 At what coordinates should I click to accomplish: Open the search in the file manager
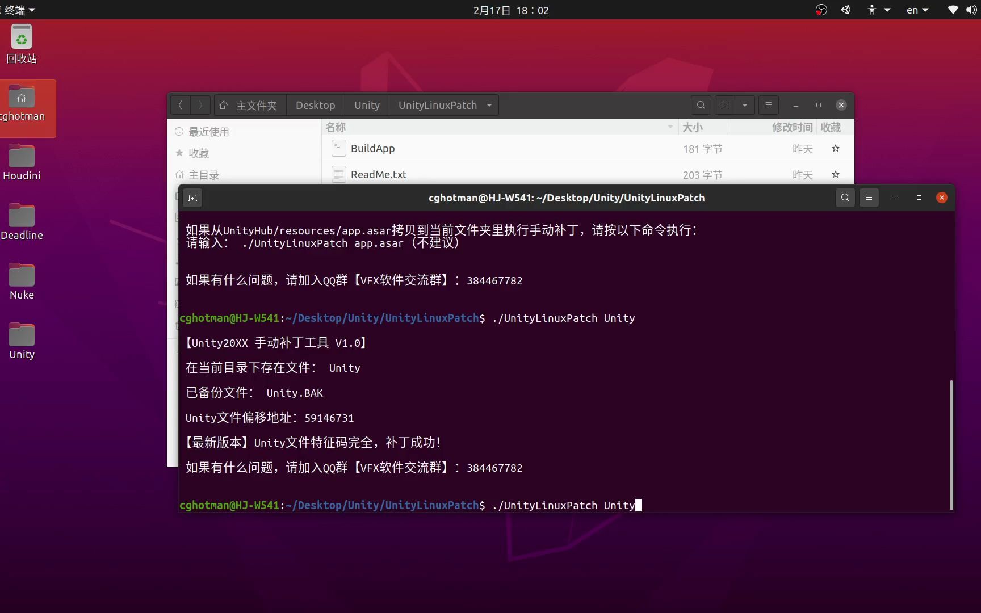(x=701, y=105)
